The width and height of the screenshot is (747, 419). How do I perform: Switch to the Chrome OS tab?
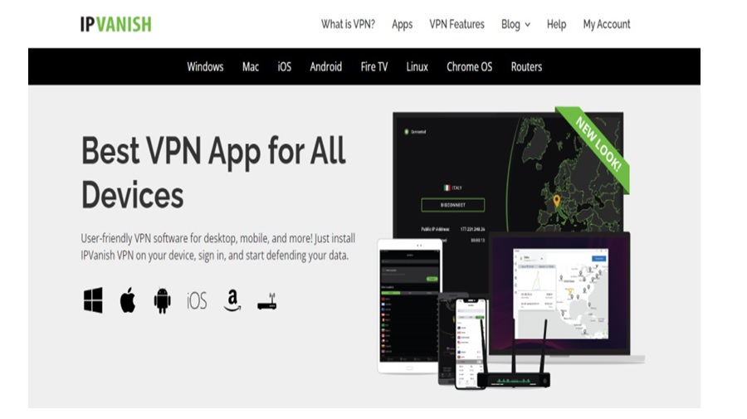click(469, 66)
